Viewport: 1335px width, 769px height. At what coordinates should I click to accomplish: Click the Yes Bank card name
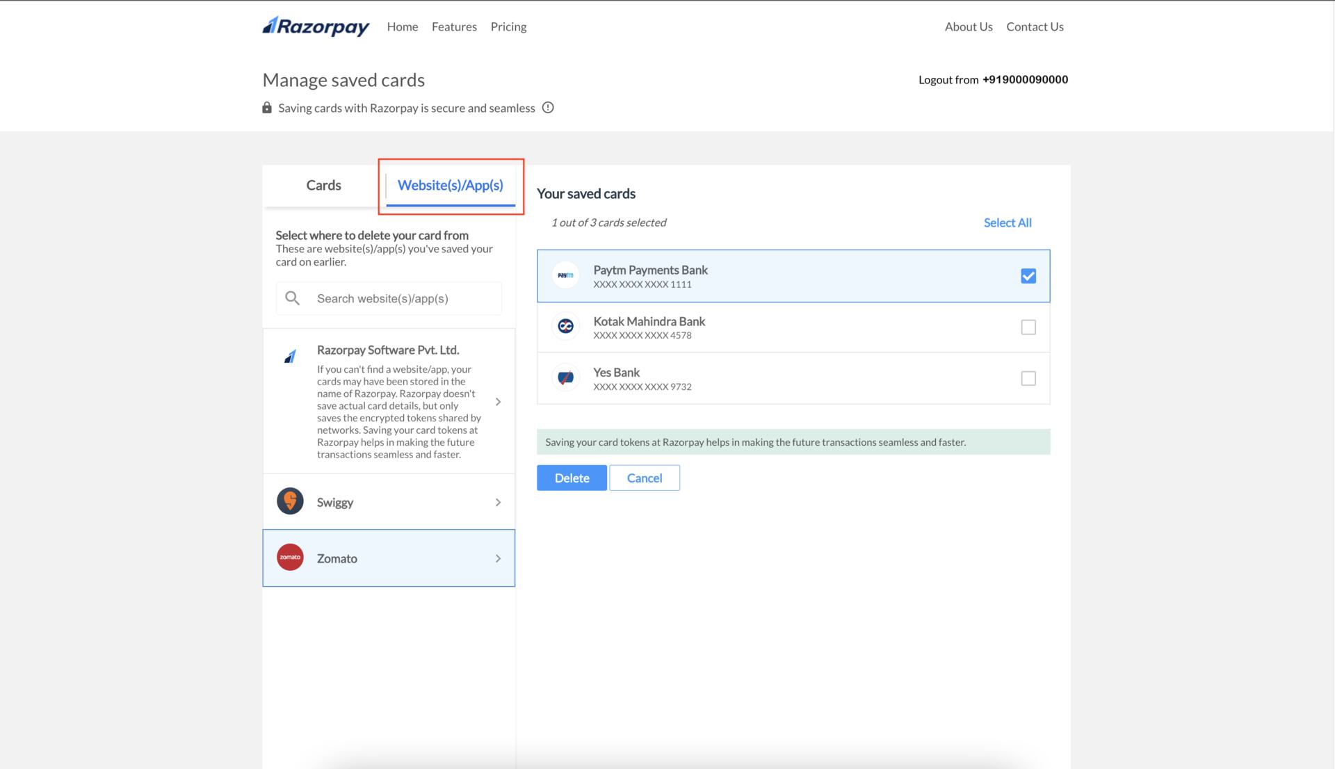pos(616,372)
